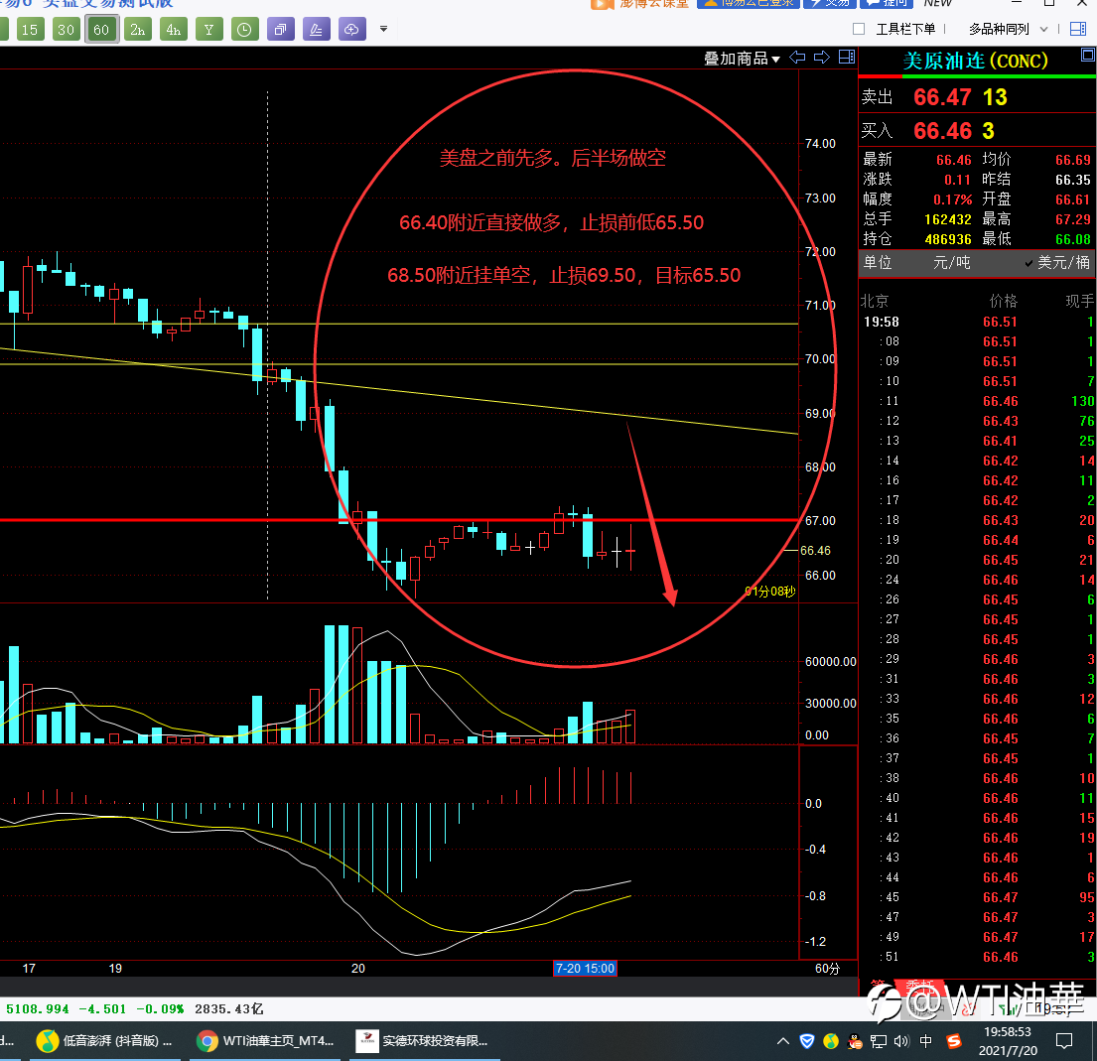Select the 60-minute chart period button
Viewport: 1097px width, 1061px height.
(x=101, y=30)
